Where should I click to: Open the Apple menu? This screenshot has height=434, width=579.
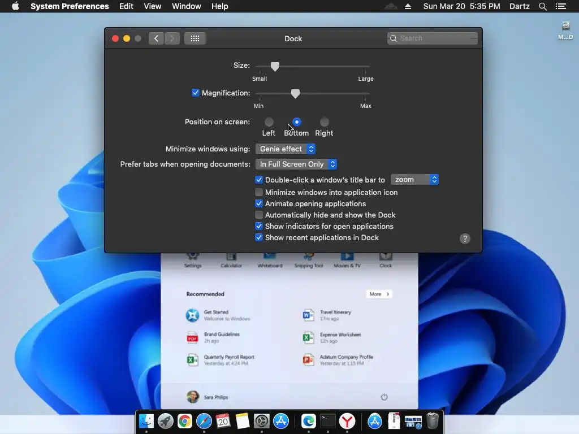[x=15, y=6]
